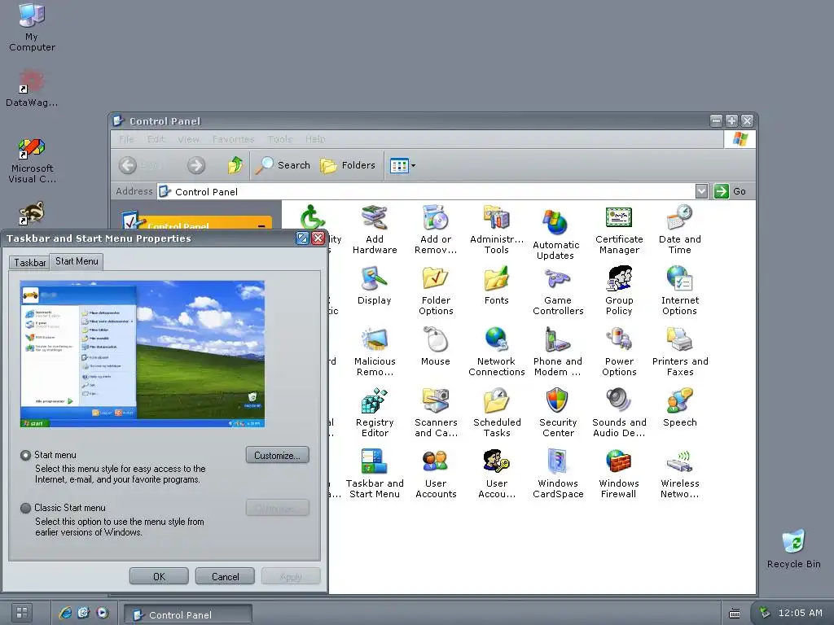Viewport: 834px width, 625px height.
Task: Launch Registry Editor icon
Action: tap(375, 413)
